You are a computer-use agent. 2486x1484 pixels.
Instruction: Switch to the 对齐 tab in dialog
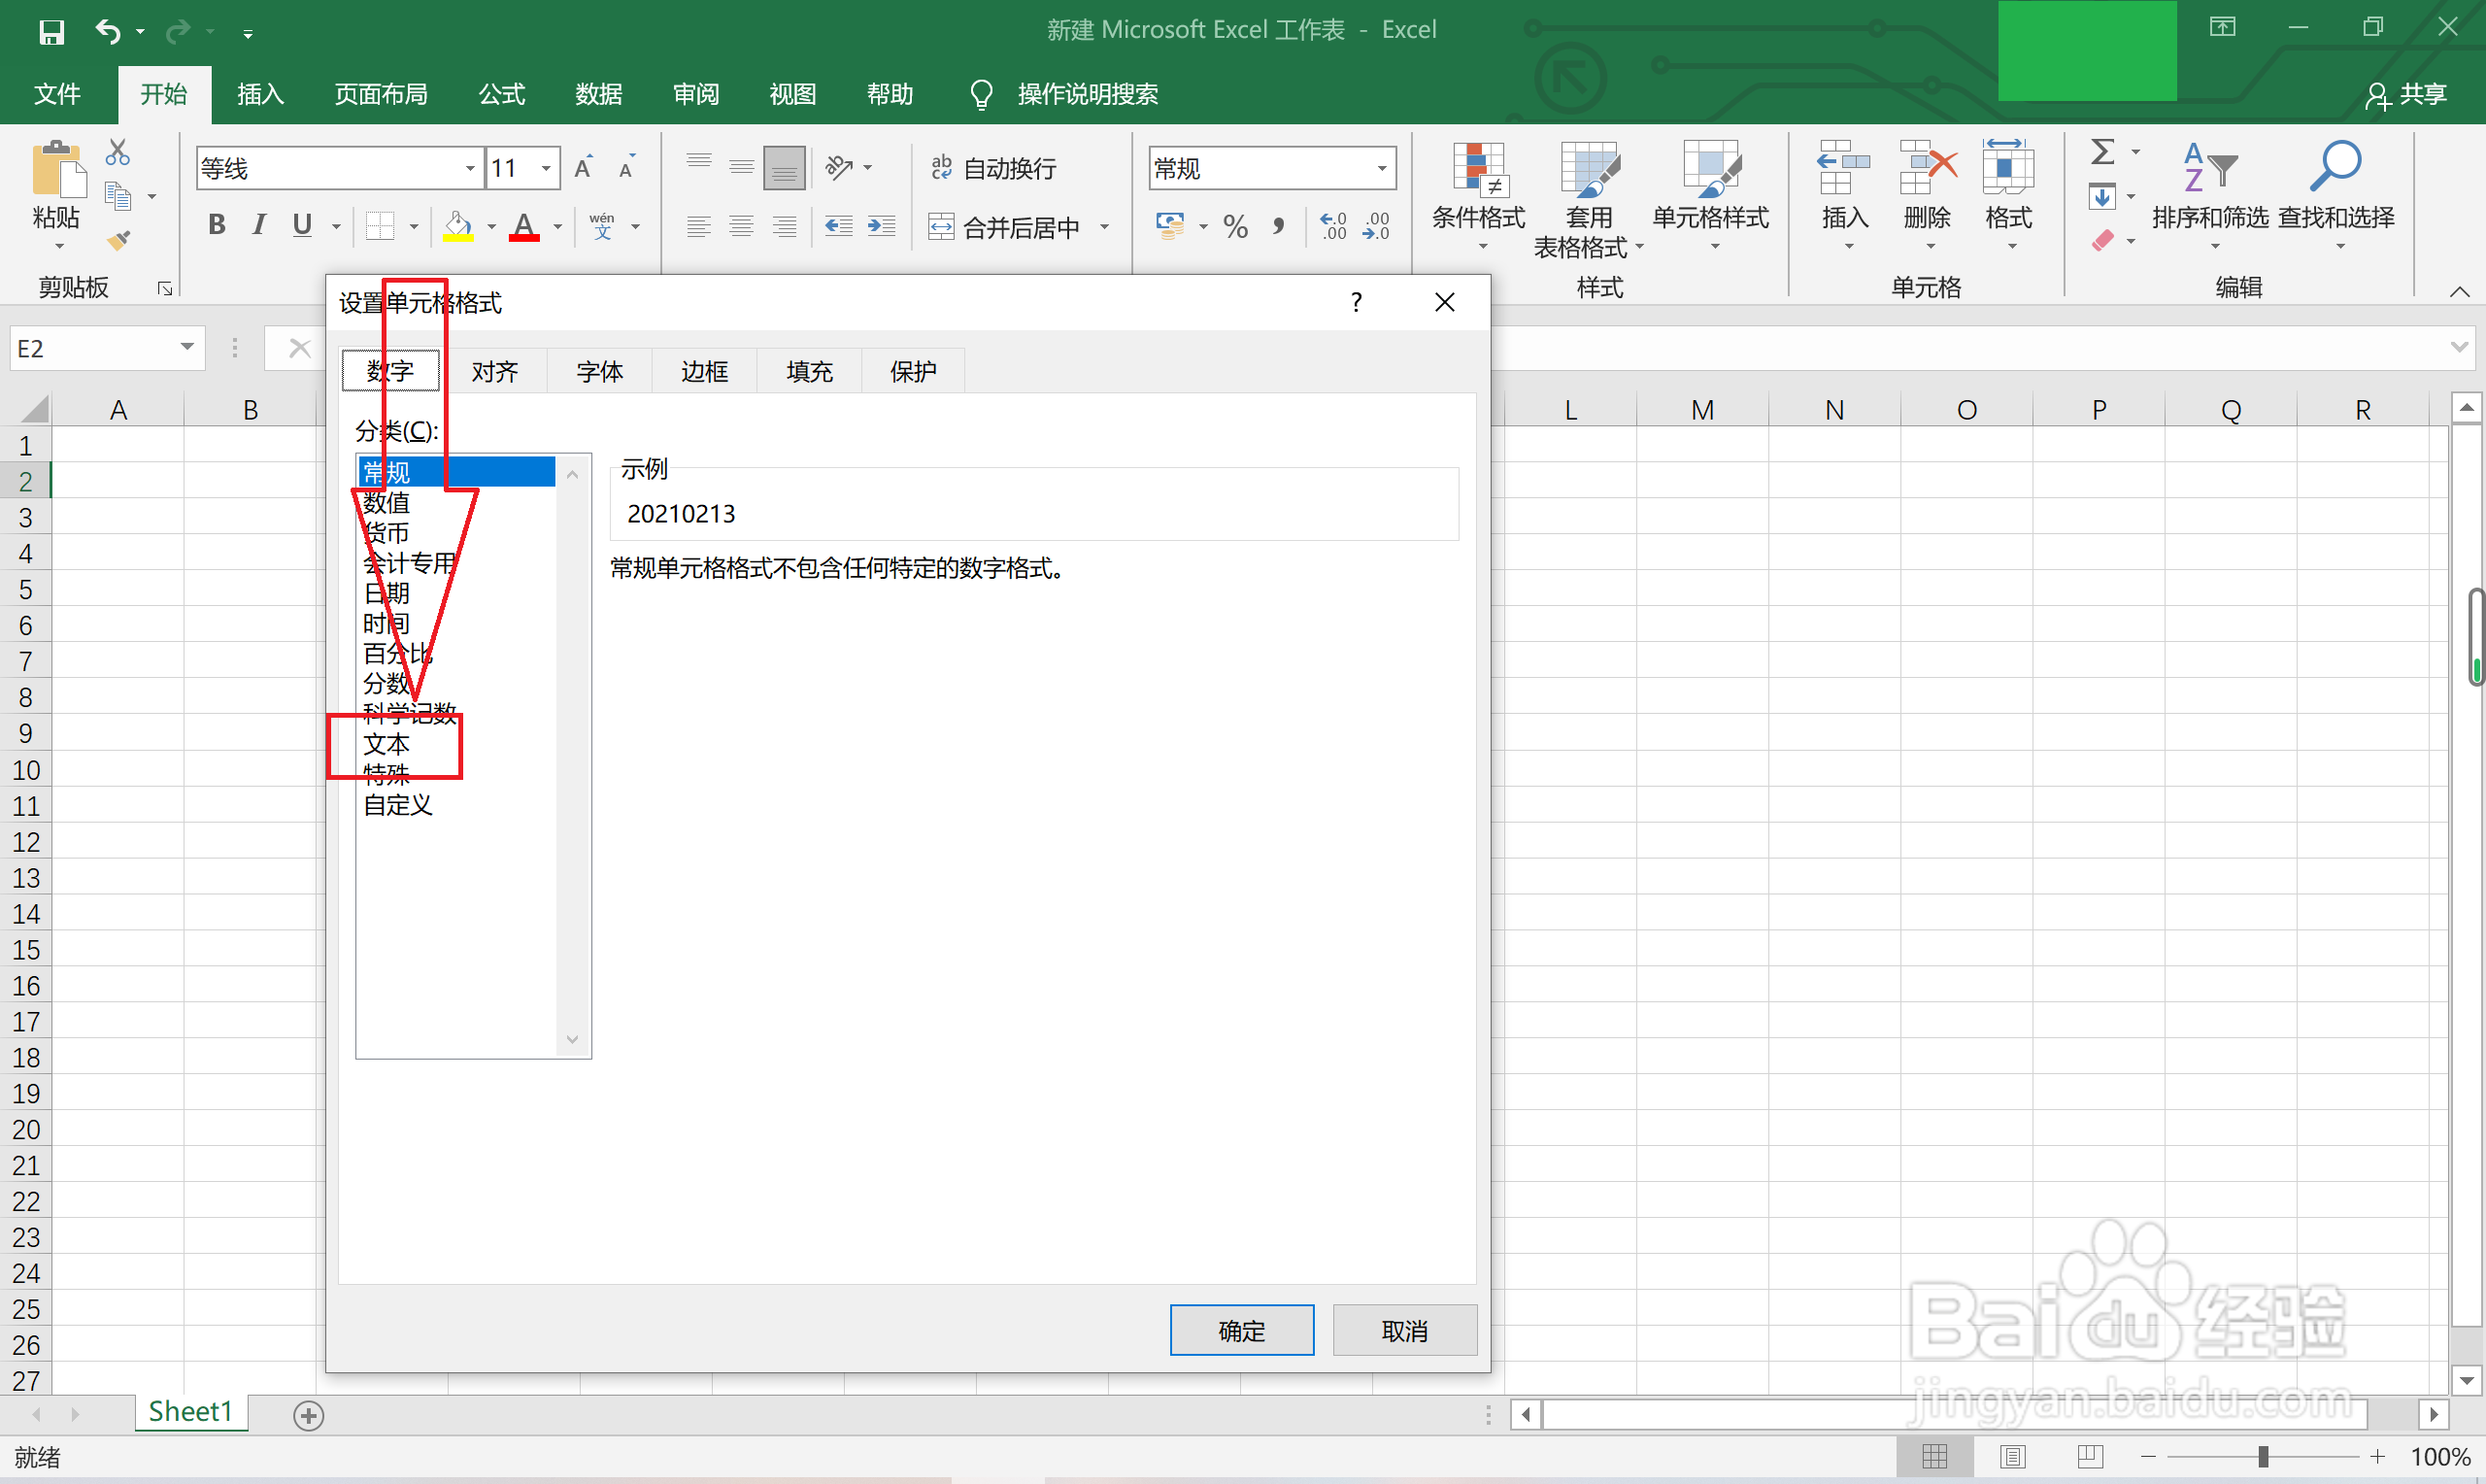[495, 372]
